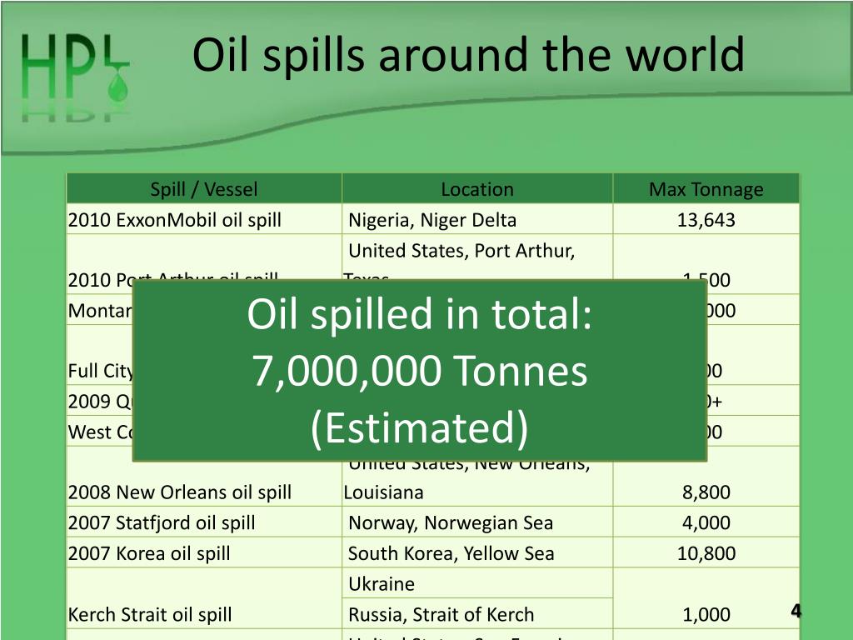Select the '2007 Korea oil spill' cell
The height and width of the screenshot is (640, 853).
204,552
